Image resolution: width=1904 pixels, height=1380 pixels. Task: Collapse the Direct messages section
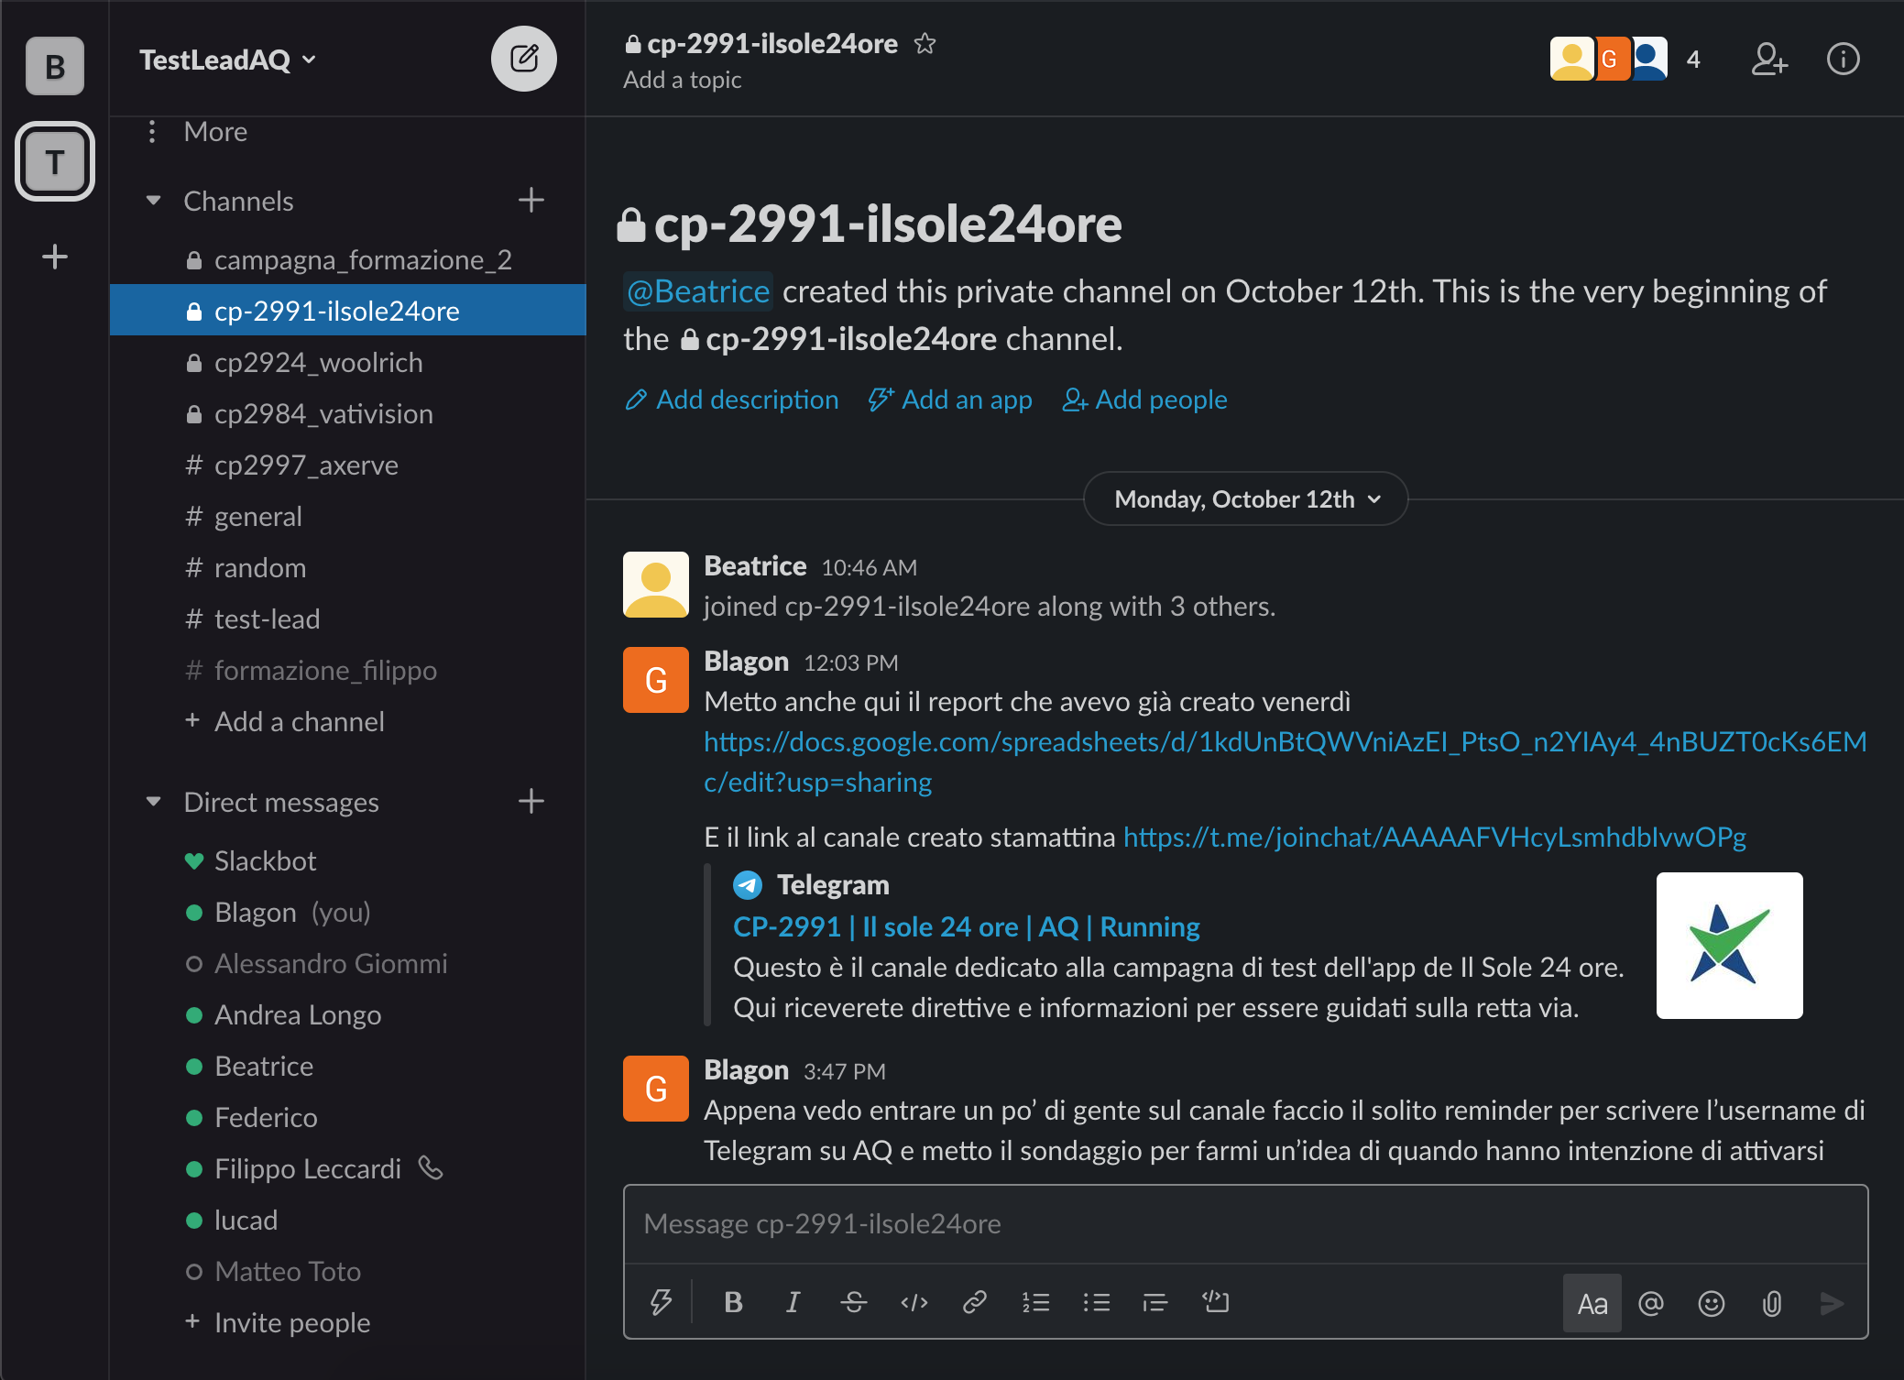(154, 801)
